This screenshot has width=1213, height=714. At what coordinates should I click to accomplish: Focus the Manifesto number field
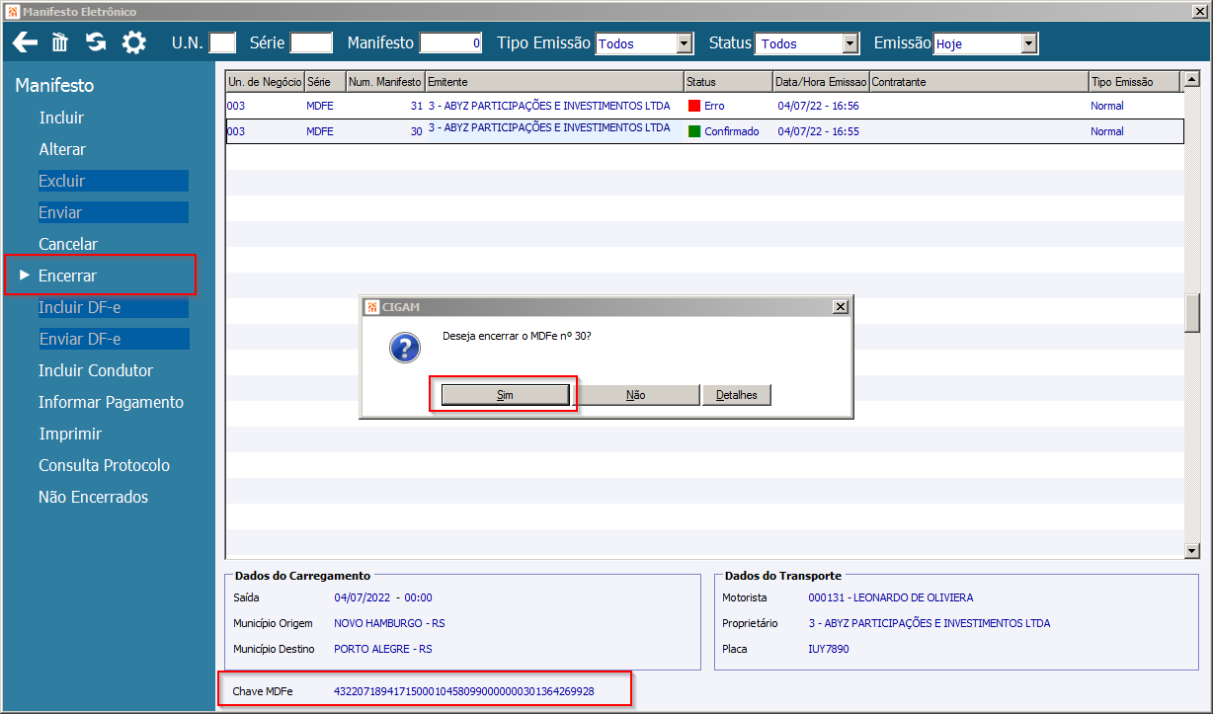451,42
